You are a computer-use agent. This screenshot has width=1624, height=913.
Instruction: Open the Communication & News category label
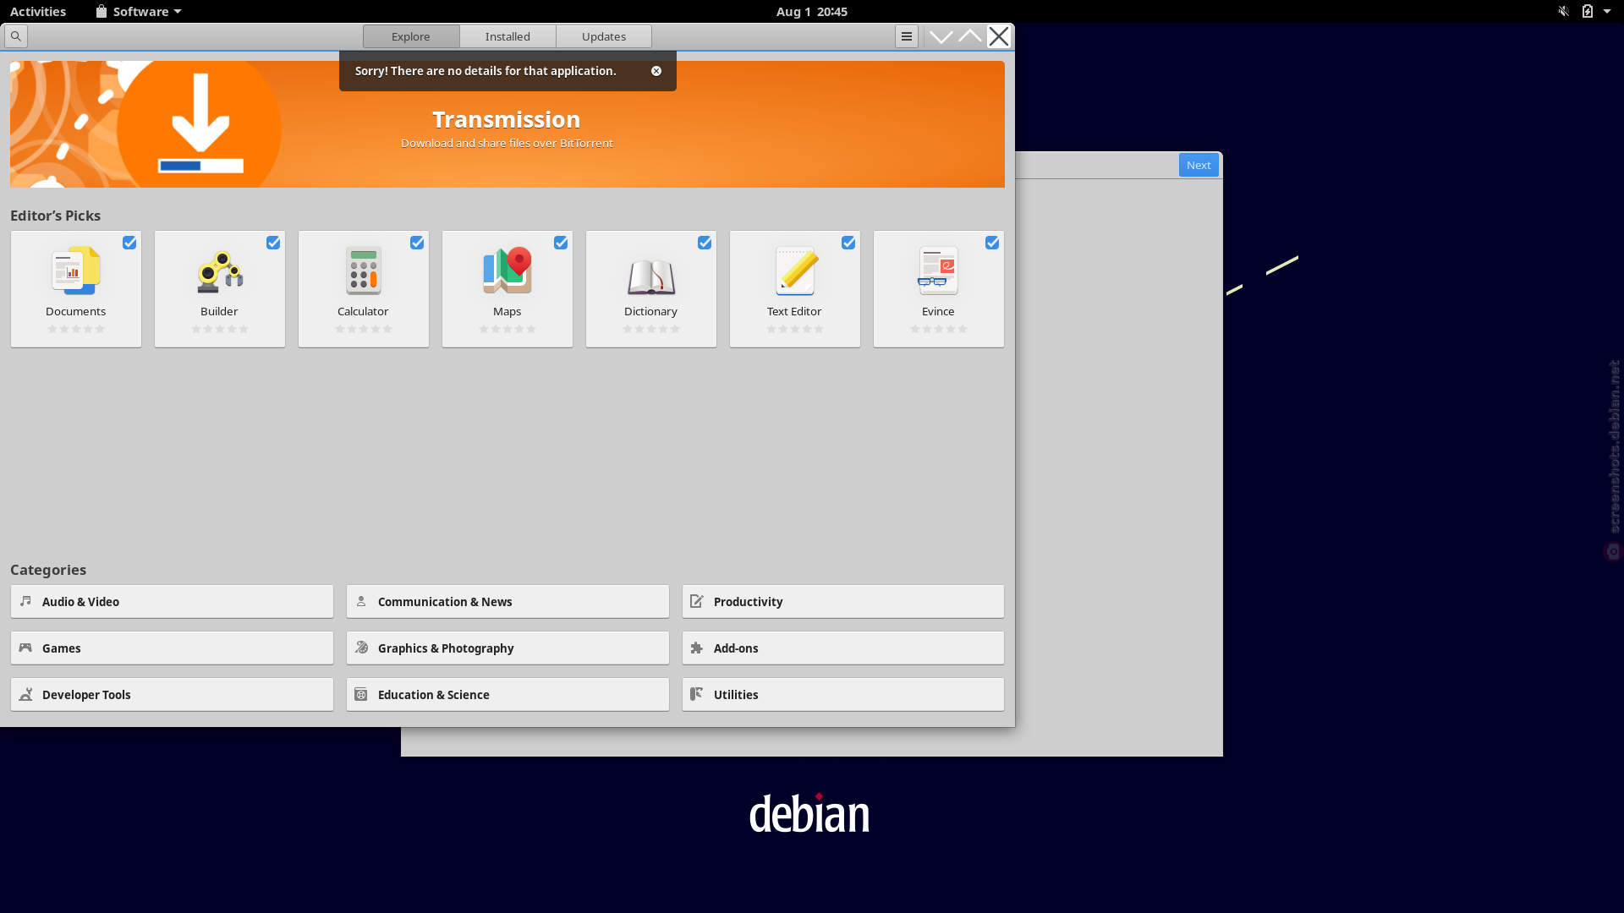point(445,602)
